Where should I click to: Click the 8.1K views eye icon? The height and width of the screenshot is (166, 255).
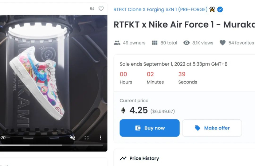click(x=187, y=43)
